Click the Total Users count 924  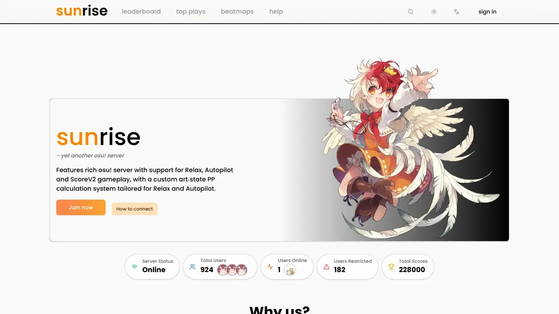207,270
